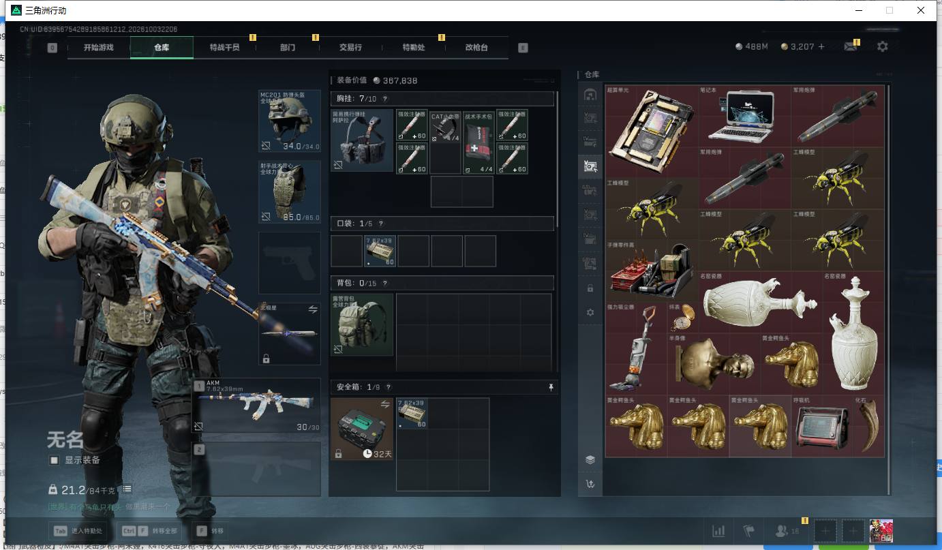Click the weight details list icon
The width and height of the screenshot is (942, 550).
127,489
